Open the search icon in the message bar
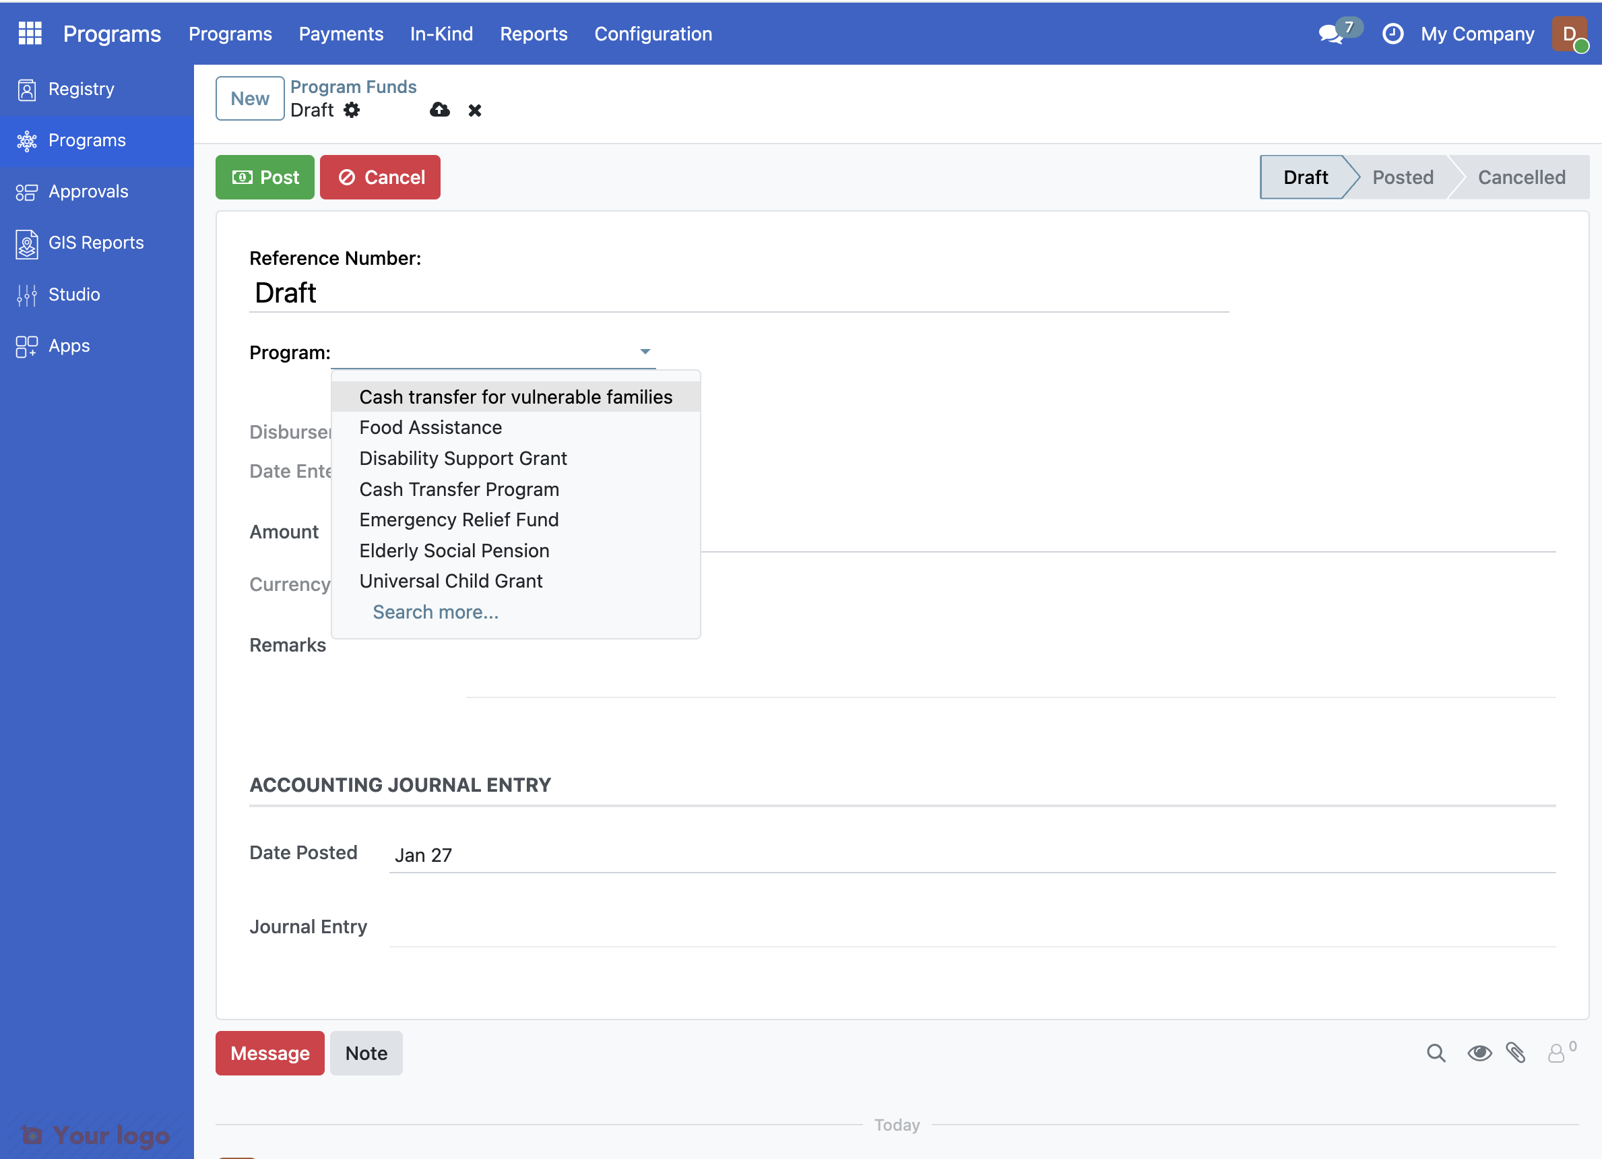The height and width of the screenshot is (1159, 1602). [1436, 1053]
